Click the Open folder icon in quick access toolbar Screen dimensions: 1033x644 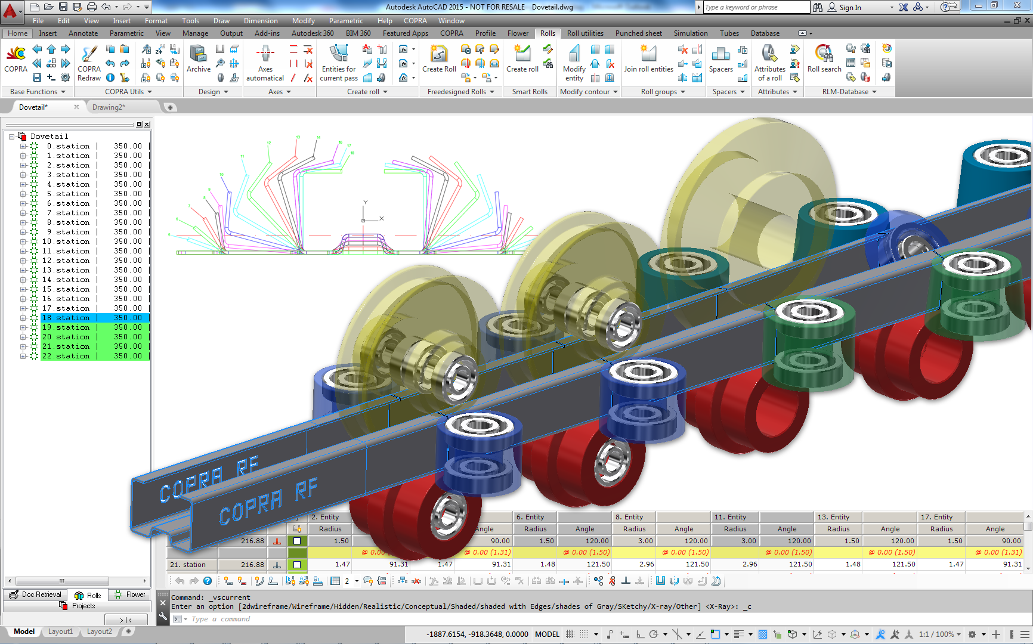(48, 7)
